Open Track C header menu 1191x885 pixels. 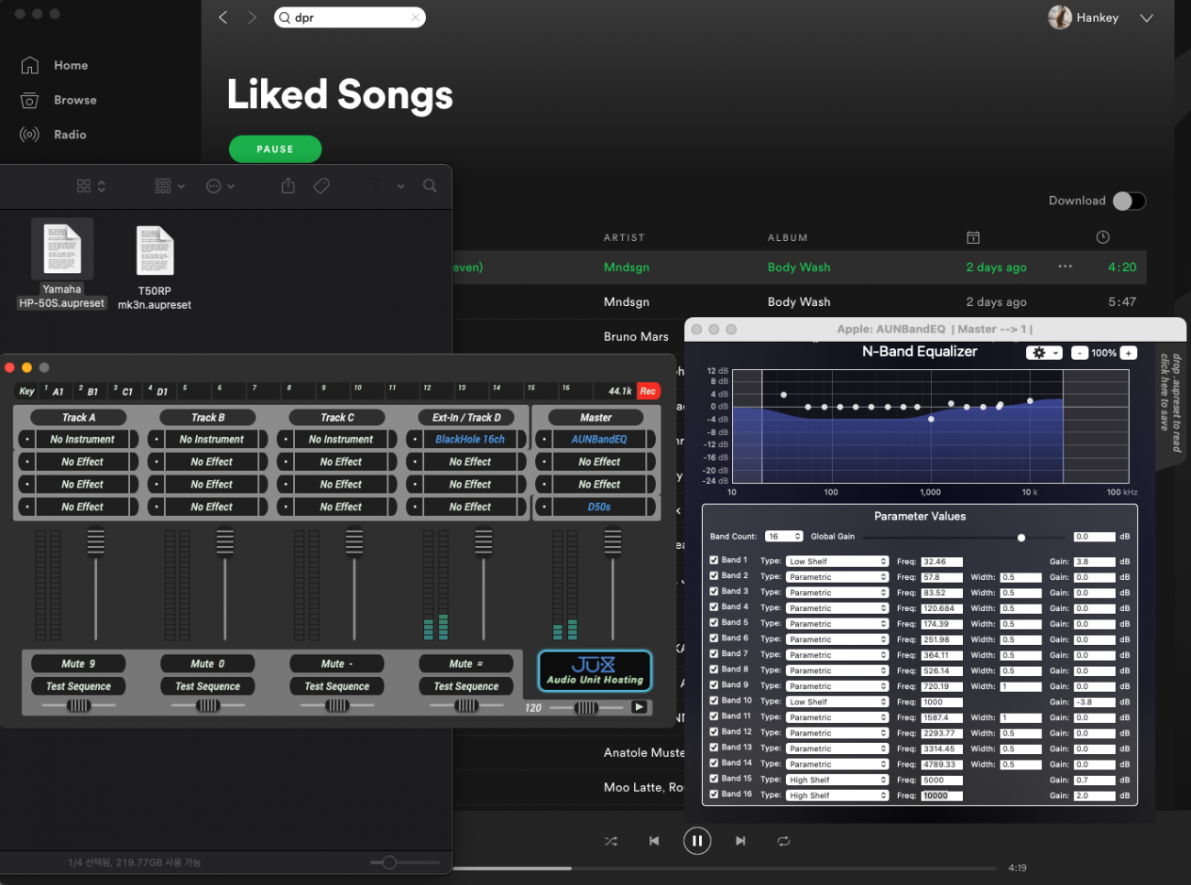click(337, 417)
